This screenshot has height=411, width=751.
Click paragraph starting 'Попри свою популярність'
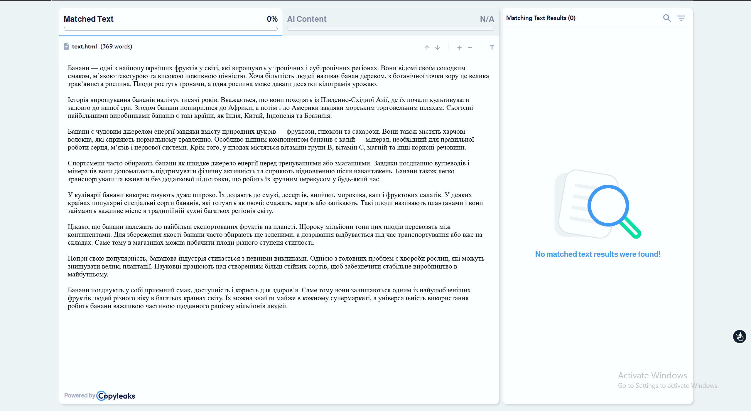point(276,266)
